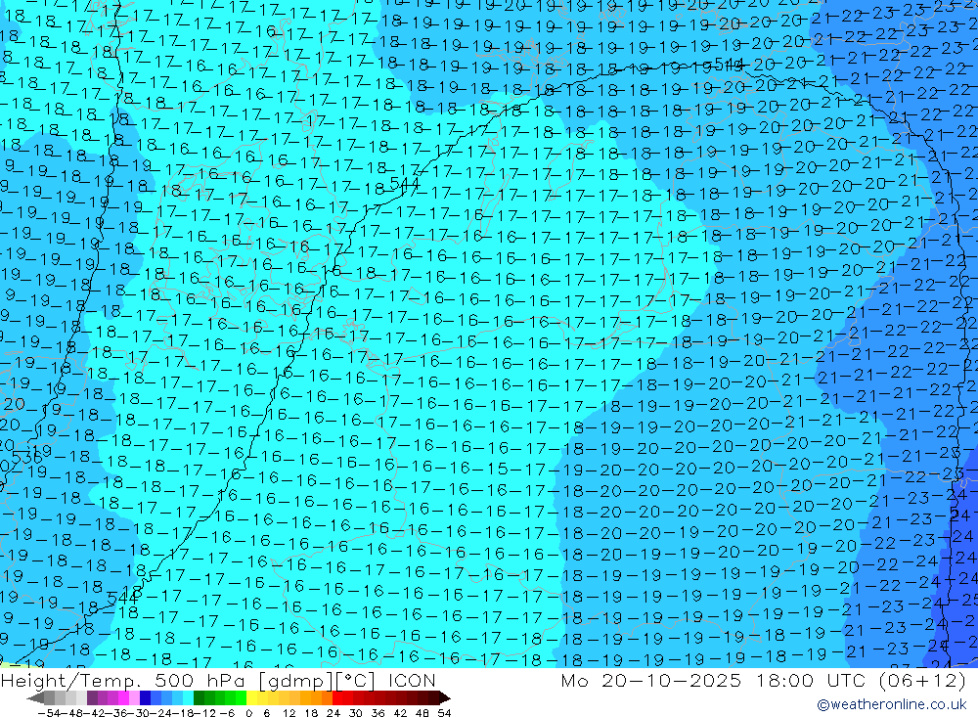Click the left gray arrow end of the legend
The height and width of the screenshot is (717, 978).
click(x=35, y=698)
